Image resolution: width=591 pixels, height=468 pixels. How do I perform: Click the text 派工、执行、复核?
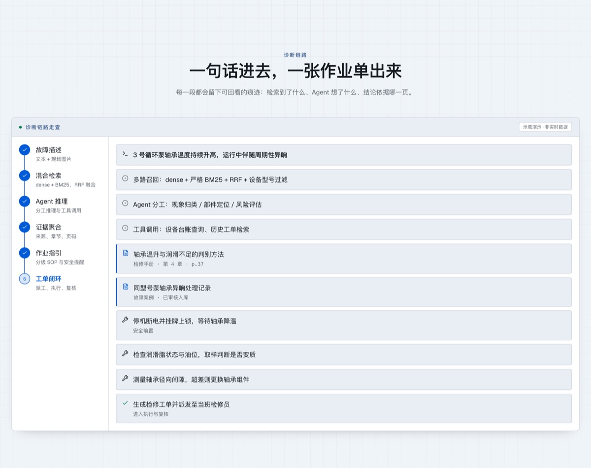click(x=56, y=288)
